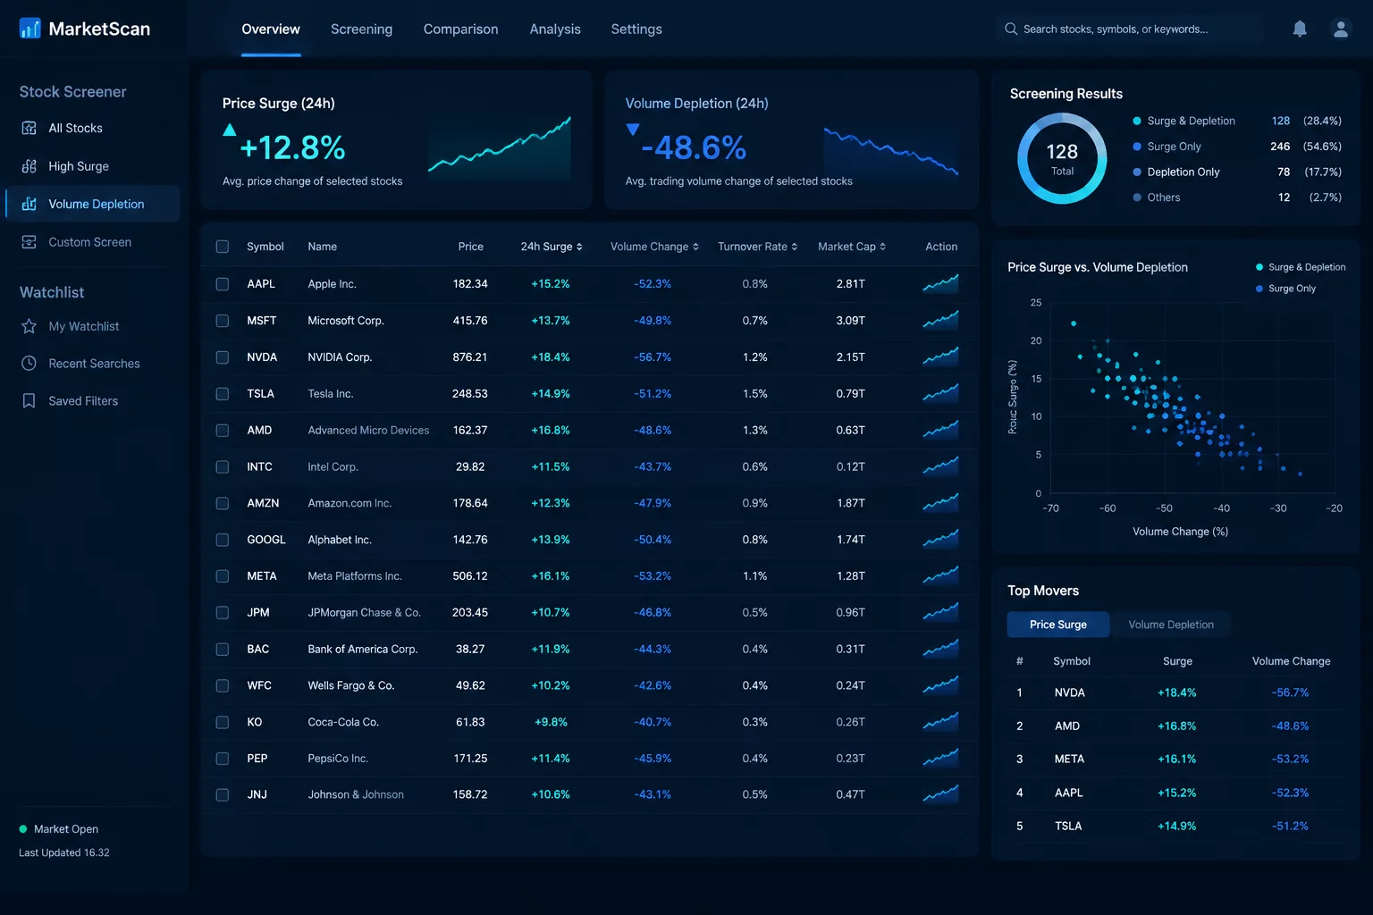This screenshot has width=1373, height=915.
Task: Sort by the Volume Change column
Action: [x=654, y=247]
